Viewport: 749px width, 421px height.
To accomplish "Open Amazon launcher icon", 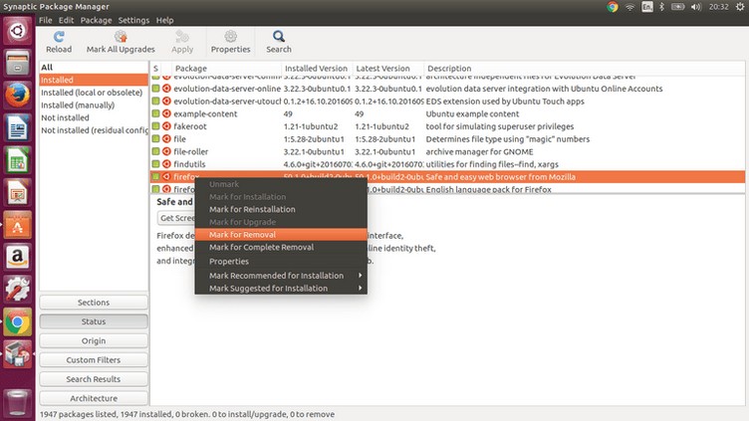I will pos(18,257).
